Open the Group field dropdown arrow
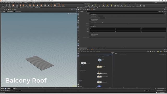 164,13
